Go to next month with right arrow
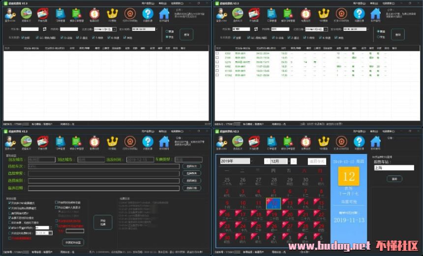The height and width of the screenshot is (256, 423). pyautogui.click(x=294, y=161)
